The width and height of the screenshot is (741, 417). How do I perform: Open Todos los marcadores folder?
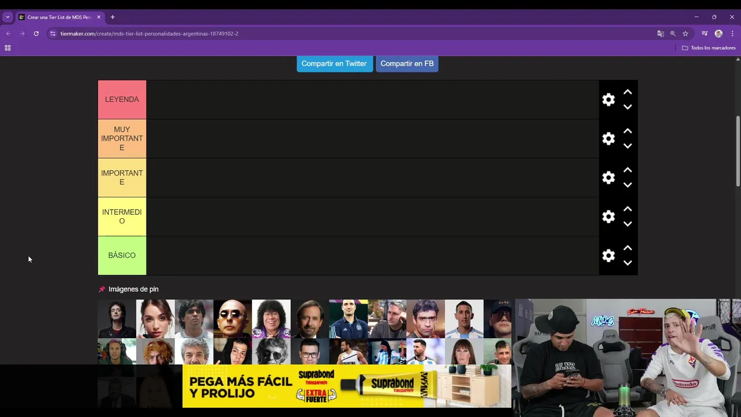click(x=709, y=48)
